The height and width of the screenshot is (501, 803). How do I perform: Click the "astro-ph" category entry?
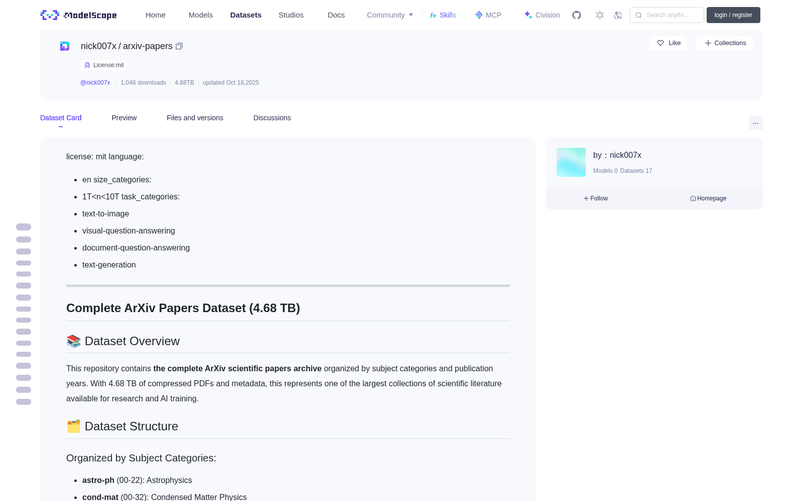point(137,480)
